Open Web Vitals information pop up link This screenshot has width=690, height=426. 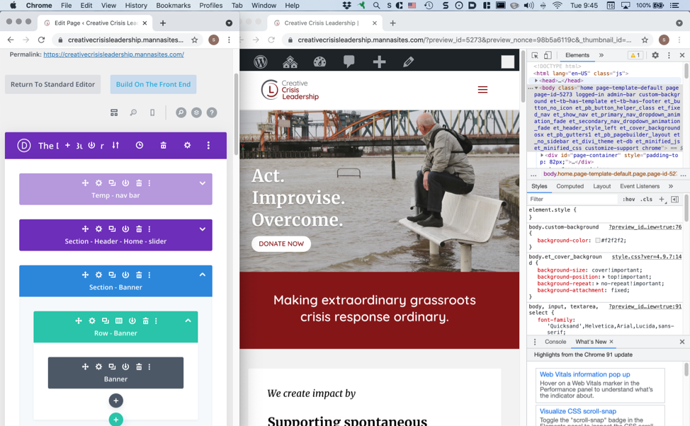click(x=585, y=374)
